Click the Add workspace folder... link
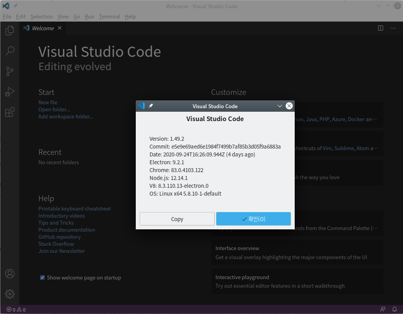Viewport: 403px width, 314px height. point(66,116)
